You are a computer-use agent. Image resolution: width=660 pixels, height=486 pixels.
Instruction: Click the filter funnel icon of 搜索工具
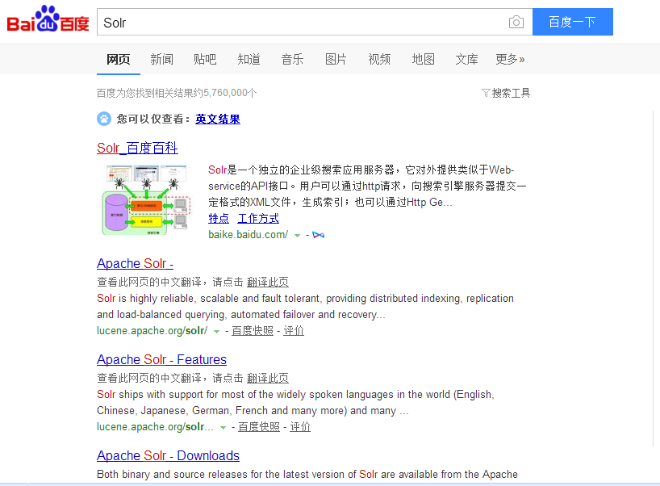[486, 93]
